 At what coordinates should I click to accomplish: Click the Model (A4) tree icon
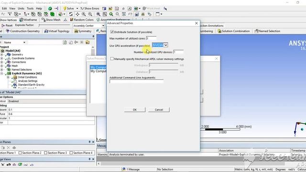[x=2, y=51]
